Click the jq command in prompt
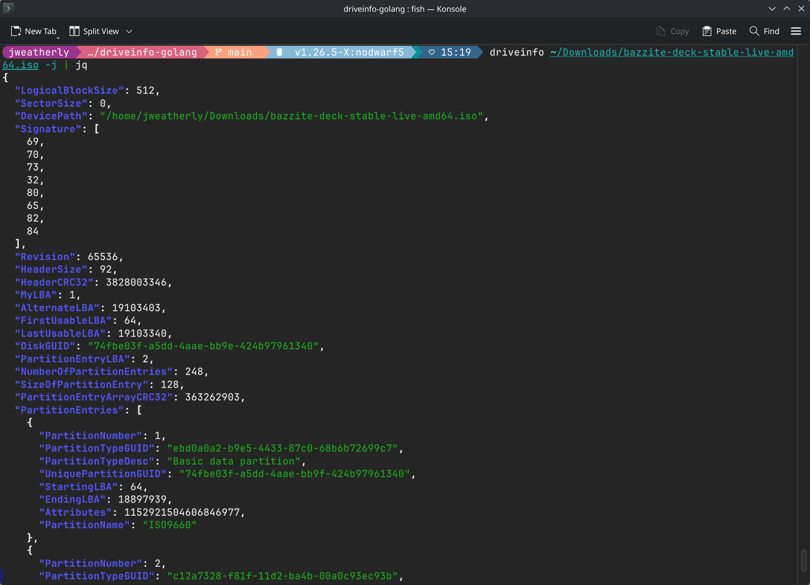The width and height of the screenshot is (810, 585). coord(82,65)
